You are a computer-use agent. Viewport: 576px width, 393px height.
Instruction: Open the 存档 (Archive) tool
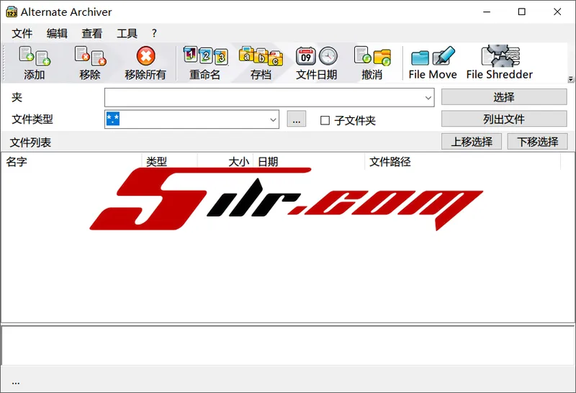[261, 63]
